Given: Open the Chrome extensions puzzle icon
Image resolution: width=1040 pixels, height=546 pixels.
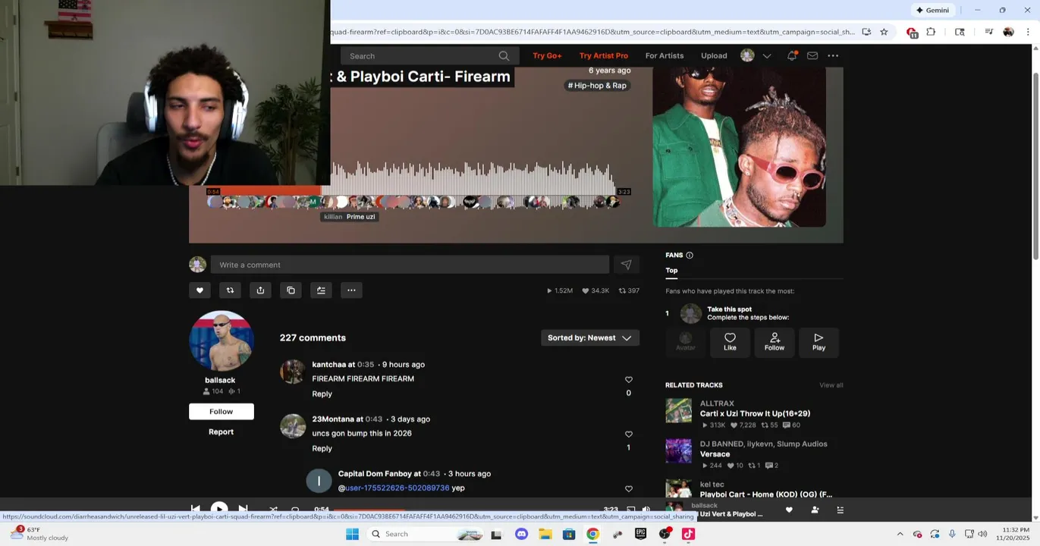Looking at the screenshot, I should click(931, 32).
